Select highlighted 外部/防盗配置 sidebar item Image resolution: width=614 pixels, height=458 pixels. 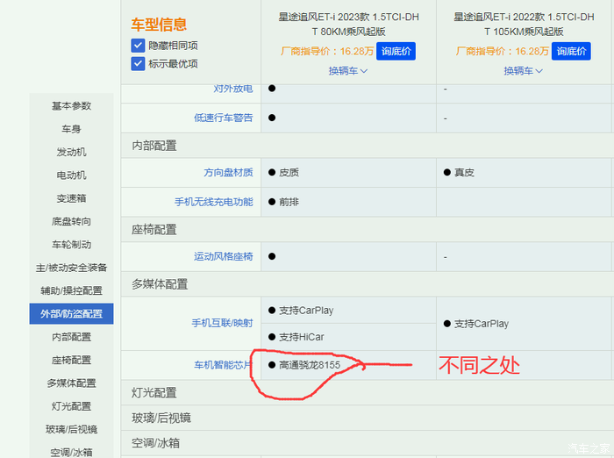coord(71,314)
